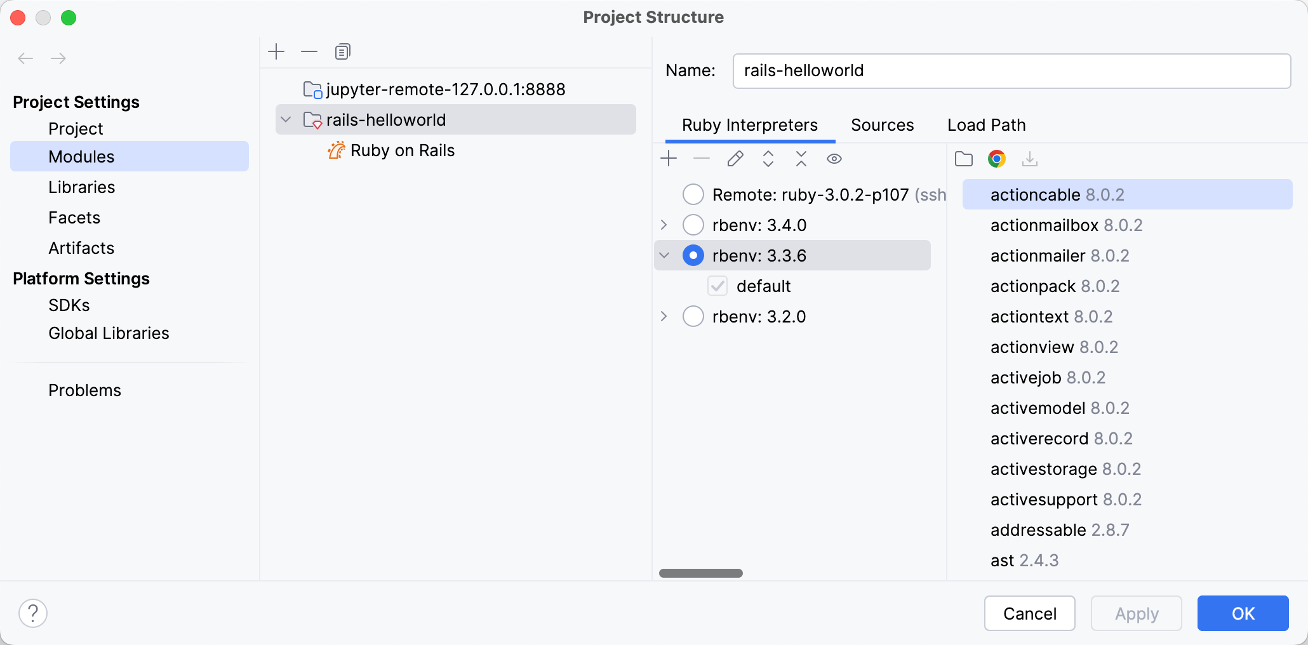Click the add interpreter plus icon
This screenshot has height=645, width=1308.
[669, 159]
